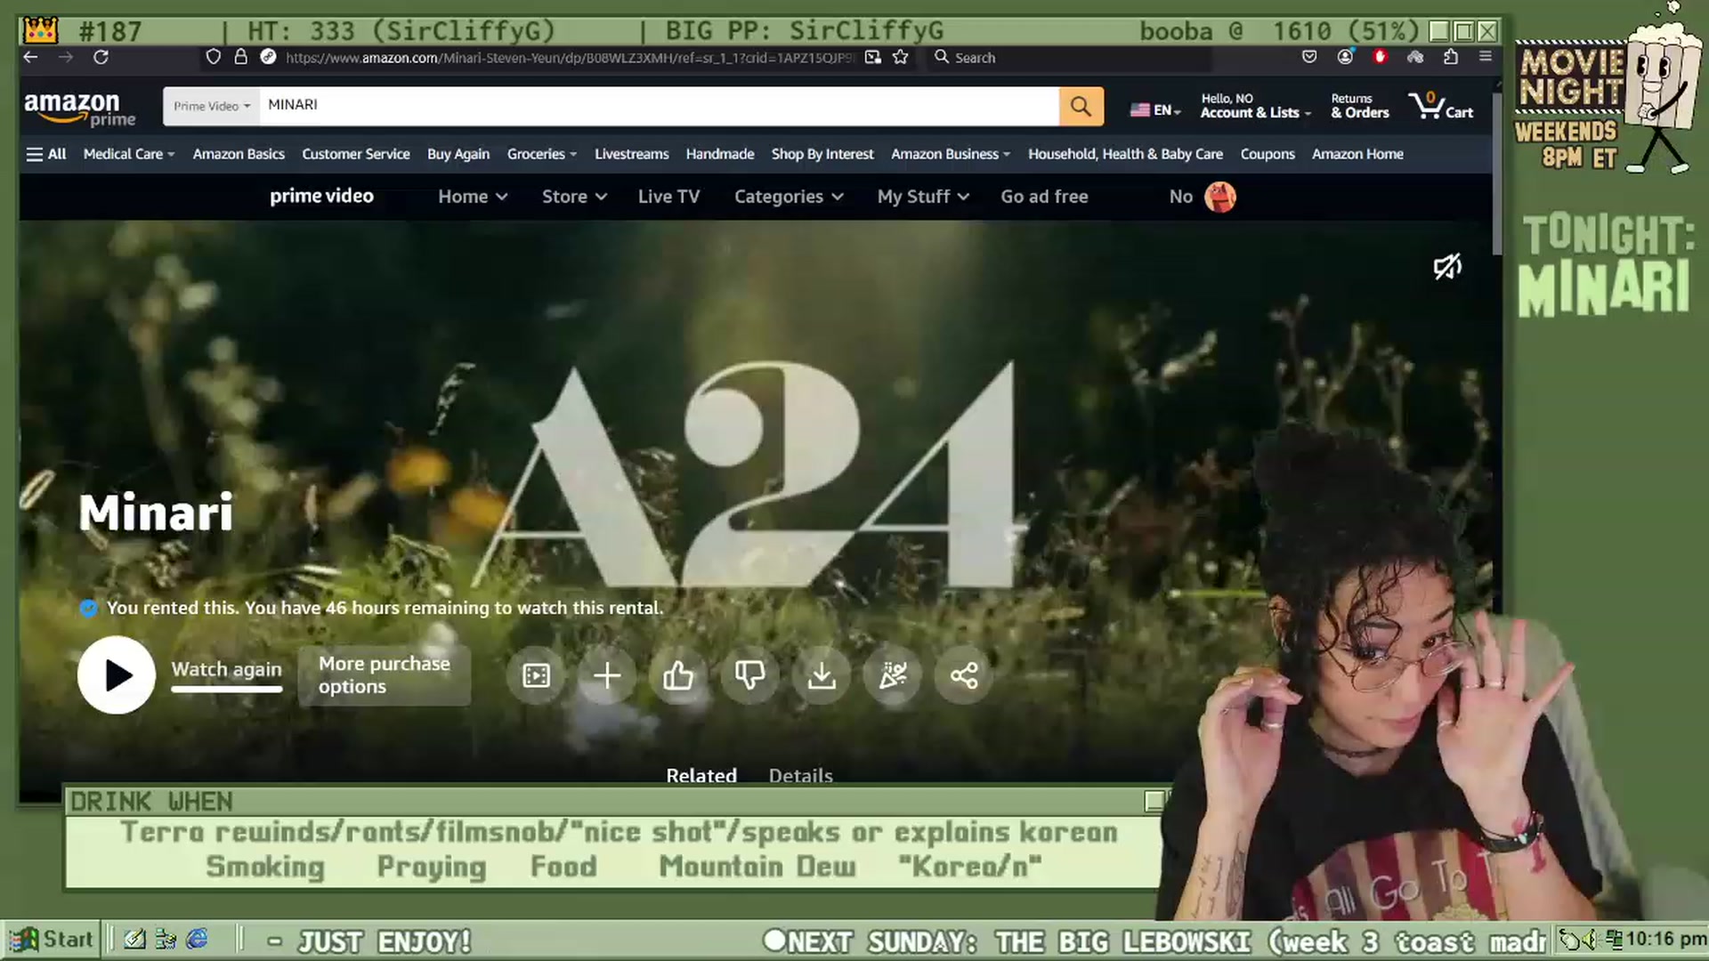Click the Amazon Prime logo

[x=79, y=109]
